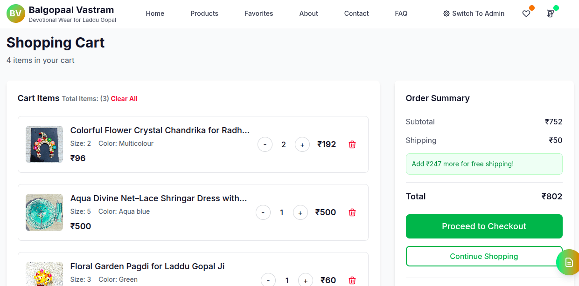Delete Colorful Flower Crystal Chandrika from cart
Screen dimensions: 579x286
tap(352, 144)
